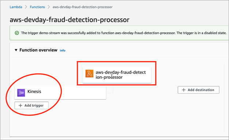Open the Lambda breadcrumb link
229x140 pixels.
[x=16, y=7]
